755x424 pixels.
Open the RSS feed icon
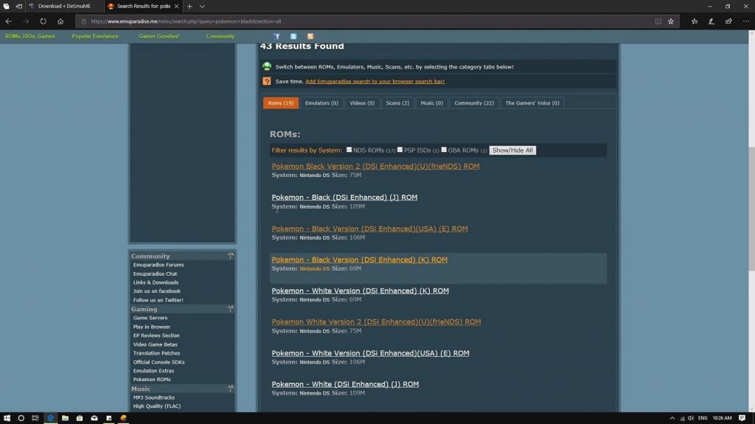310,36
